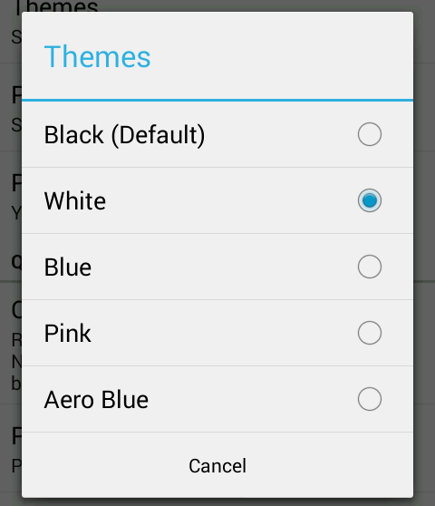Click the dimmed Themes heading behind the dialog

tap(57, 6)
